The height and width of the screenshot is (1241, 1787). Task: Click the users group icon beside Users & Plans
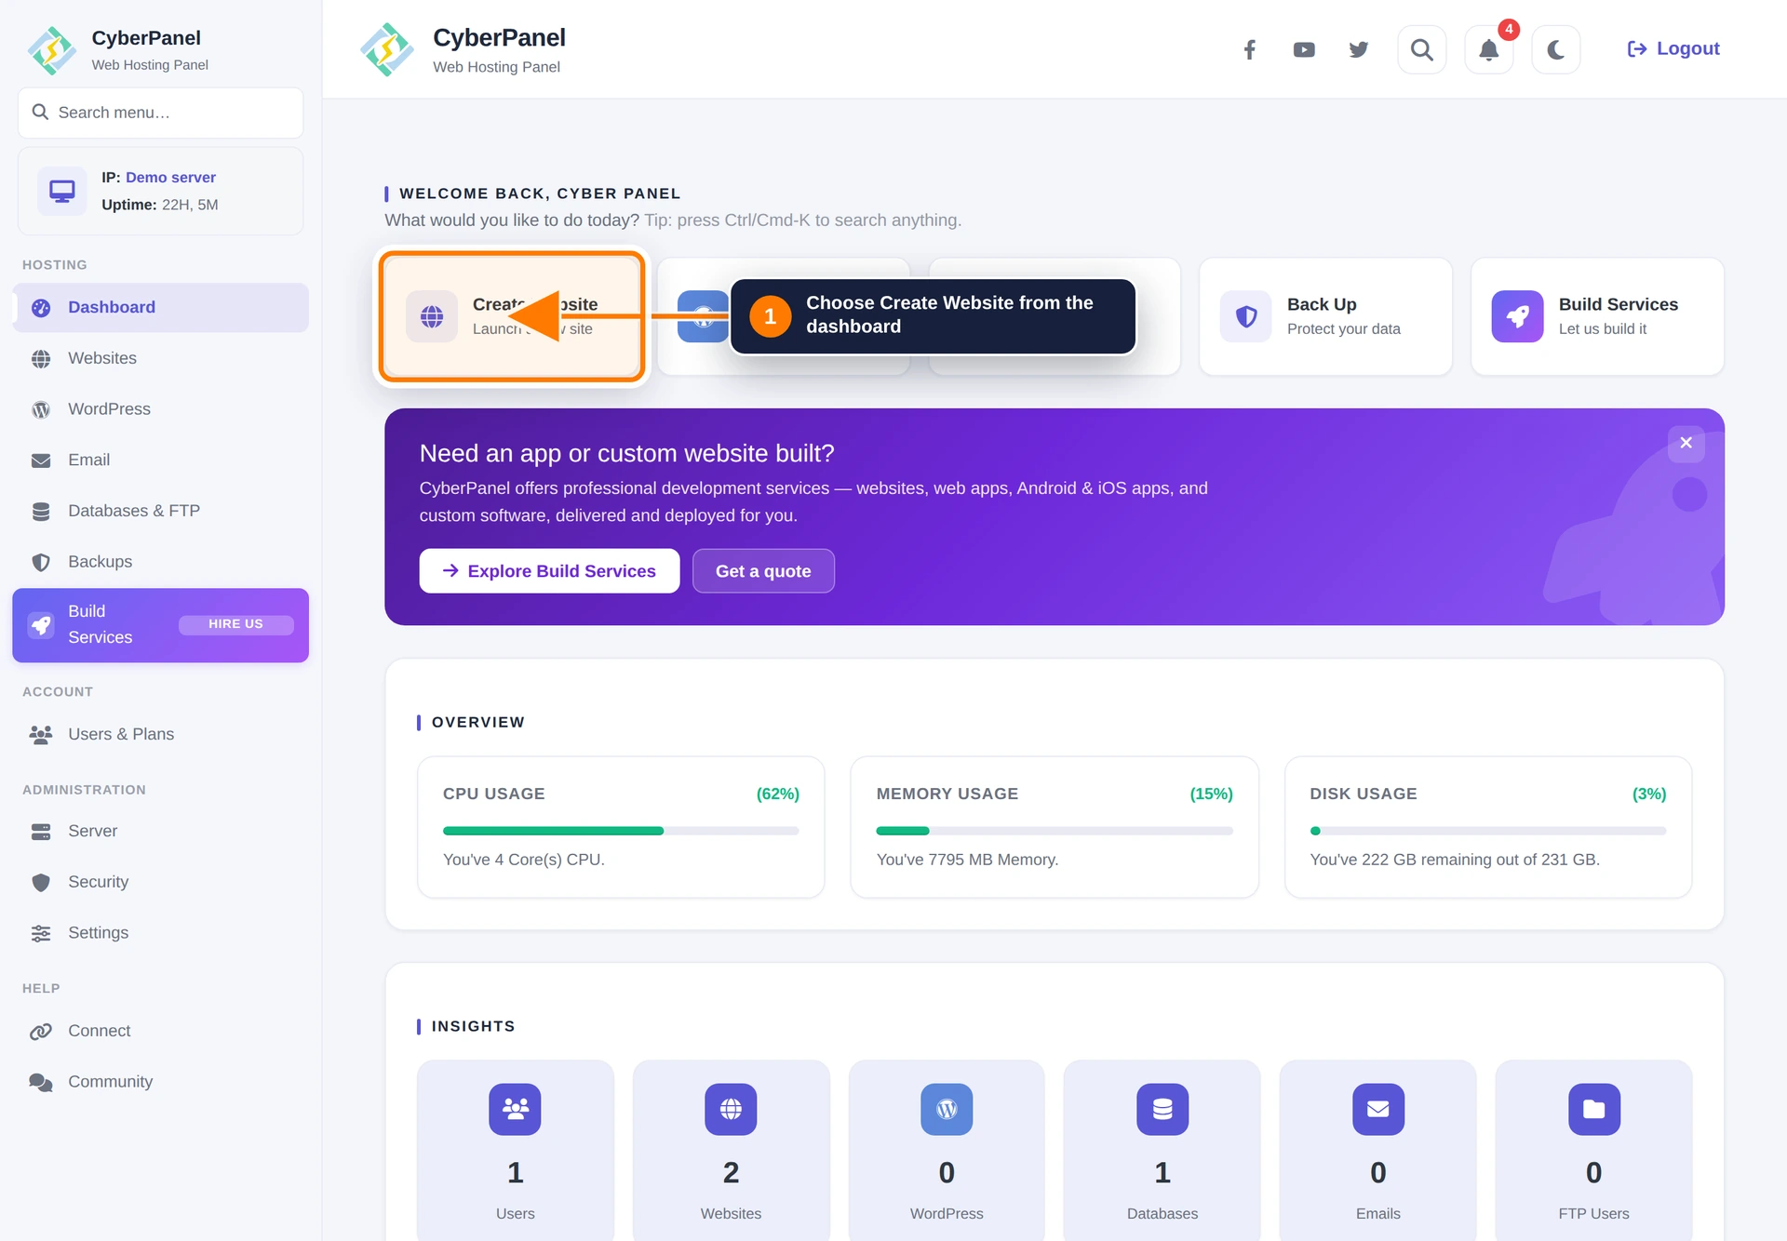41,735
